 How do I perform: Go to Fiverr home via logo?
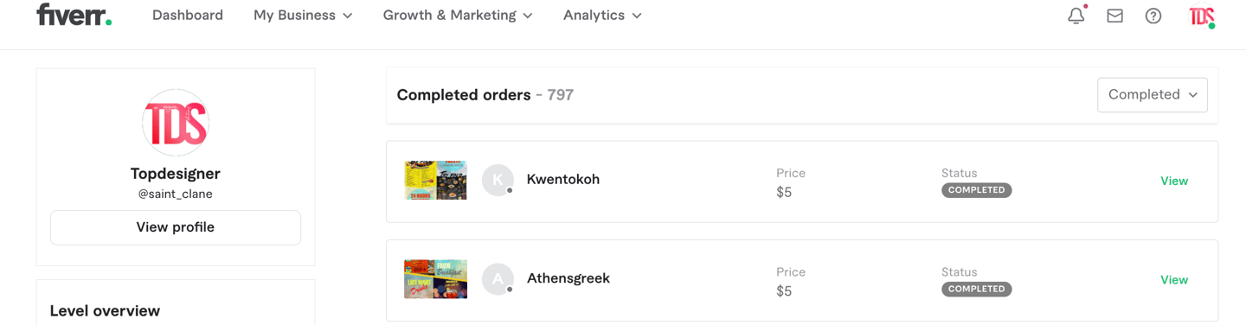tap(74, 15)
